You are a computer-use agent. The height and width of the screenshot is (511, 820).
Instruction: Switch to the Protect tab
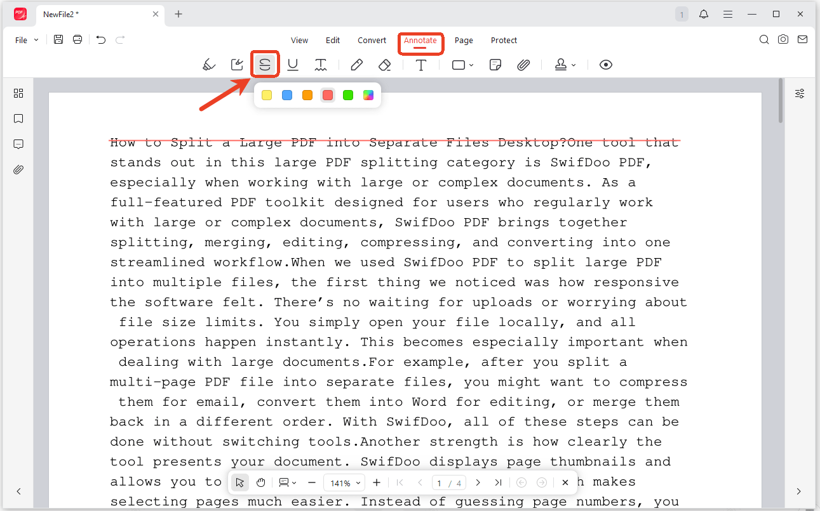504,40
